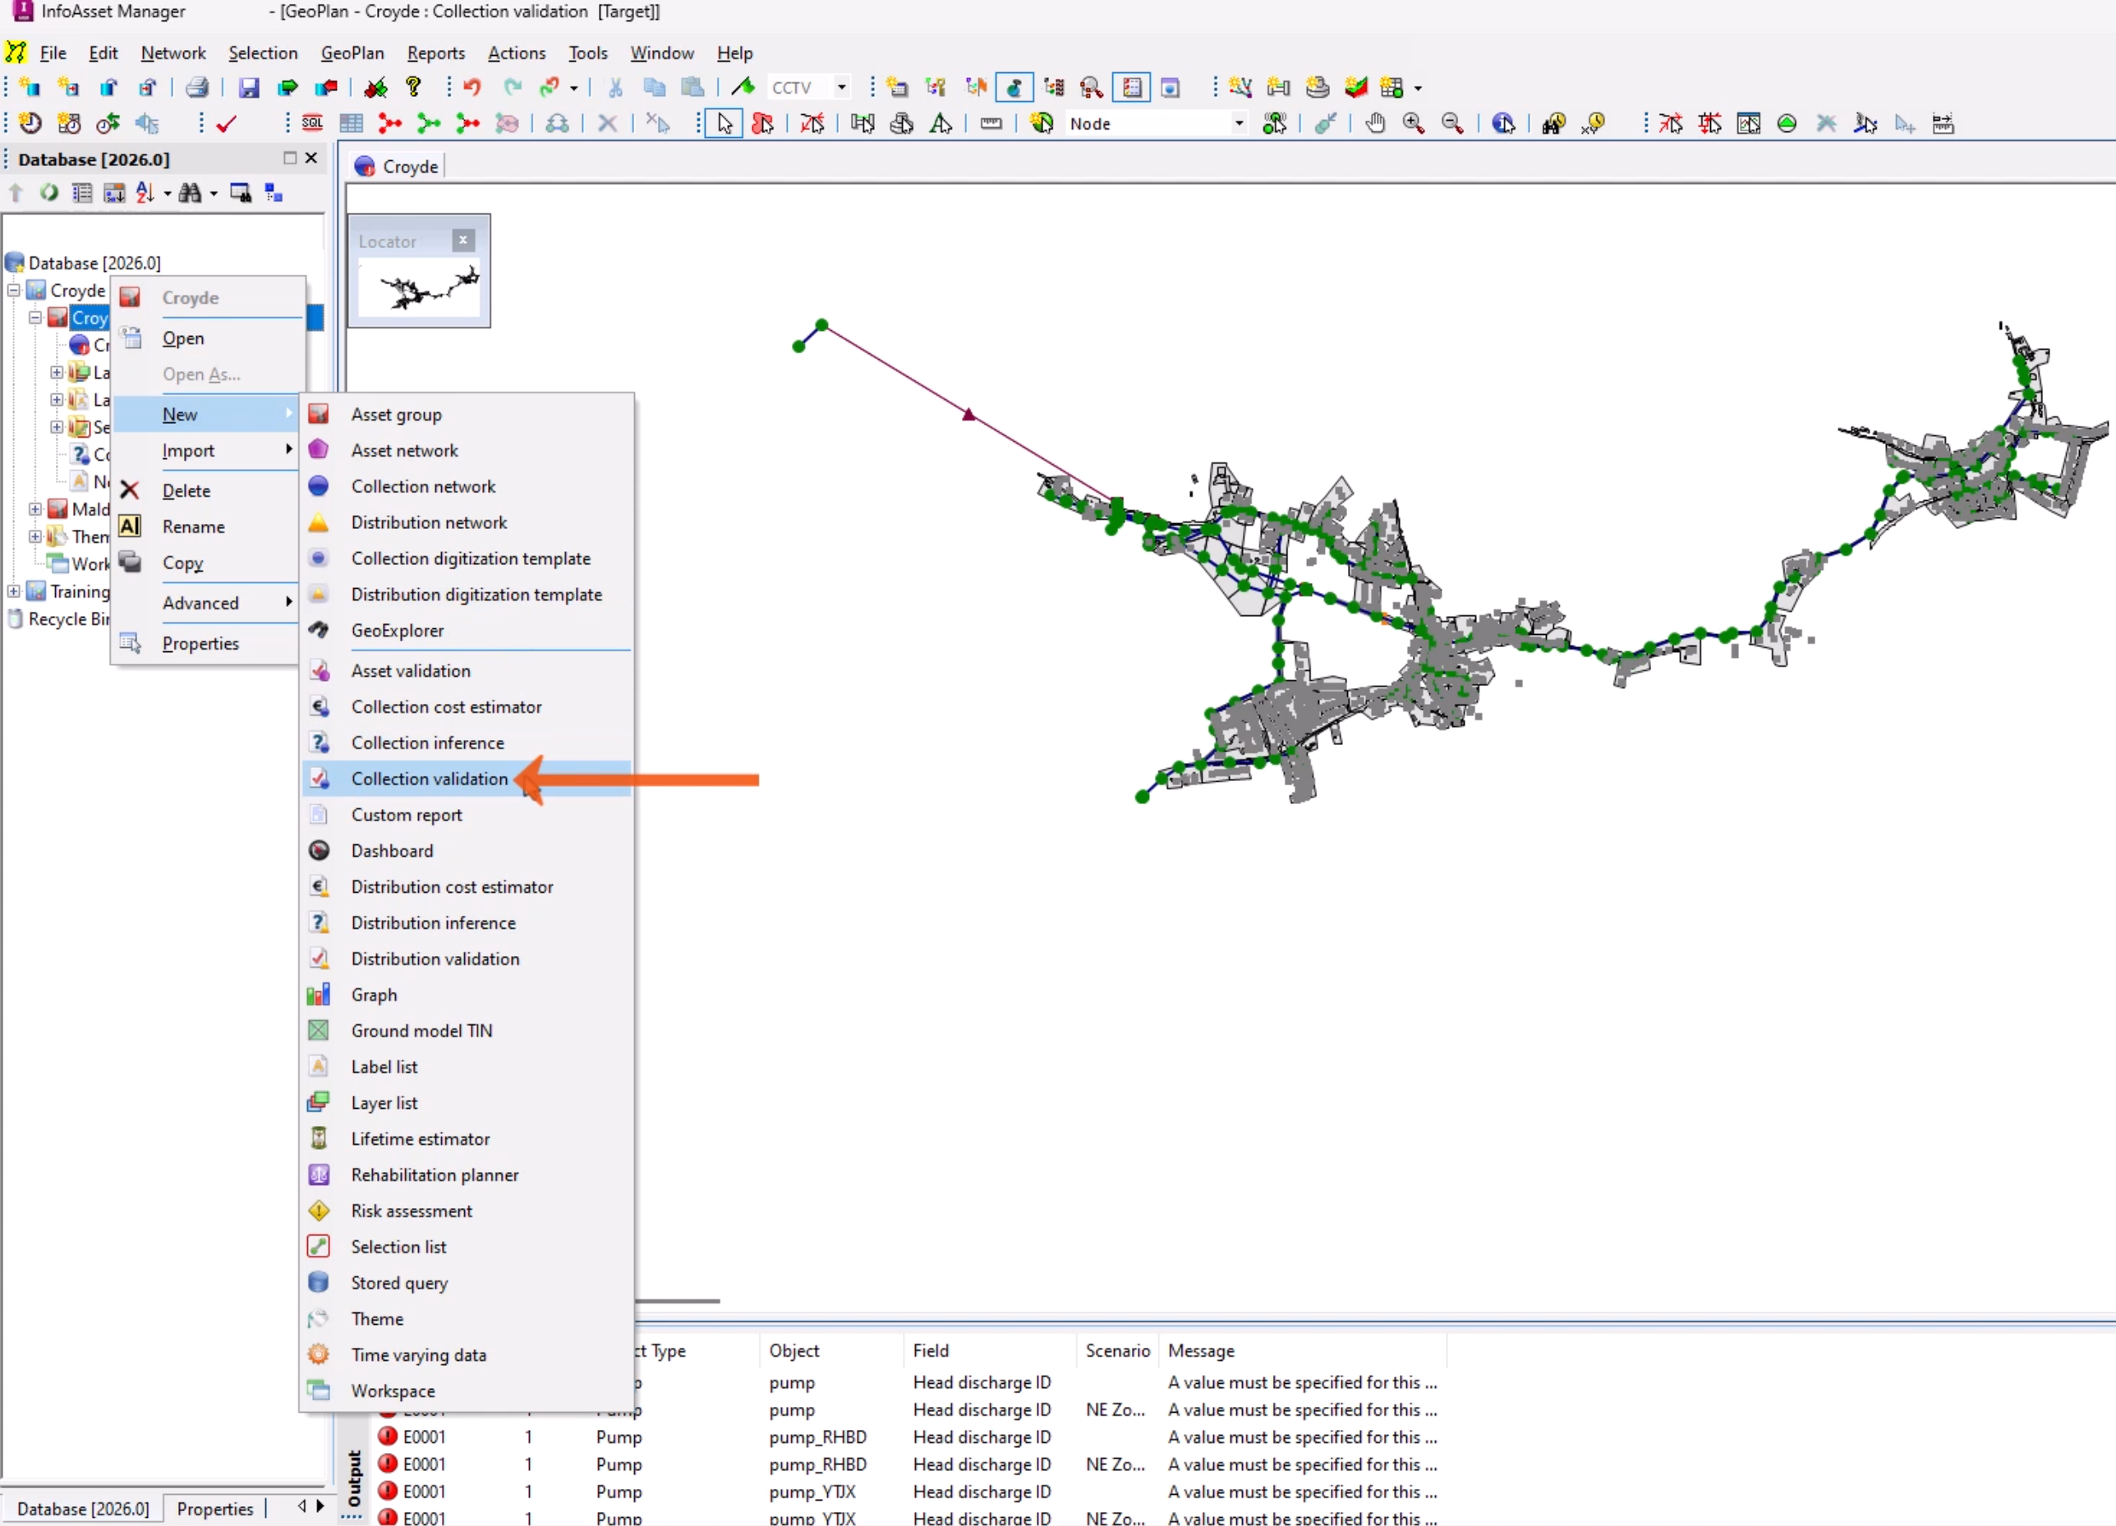Click the Undo icon

click(472, 87)
